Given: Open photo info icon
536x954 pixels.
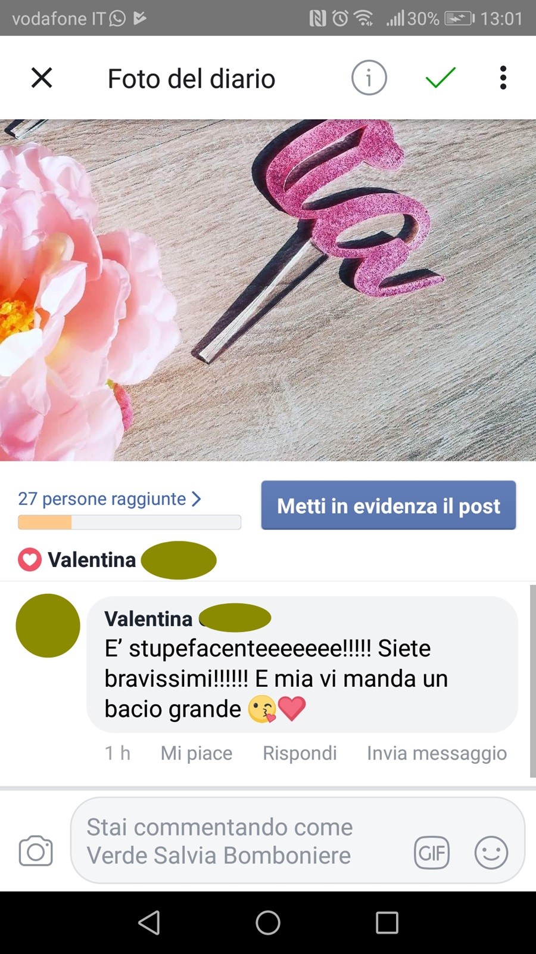Looking at the screenshot, I should [x=369, y=78].
